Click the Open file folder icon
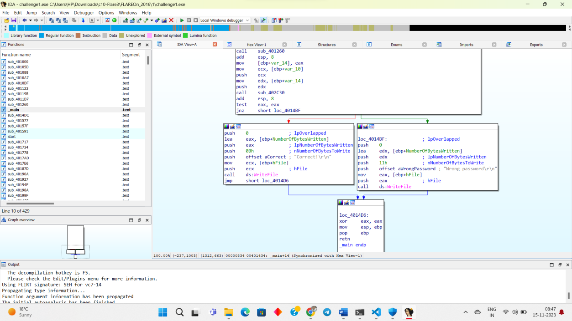572x321 pixels. tap(7, 20)
